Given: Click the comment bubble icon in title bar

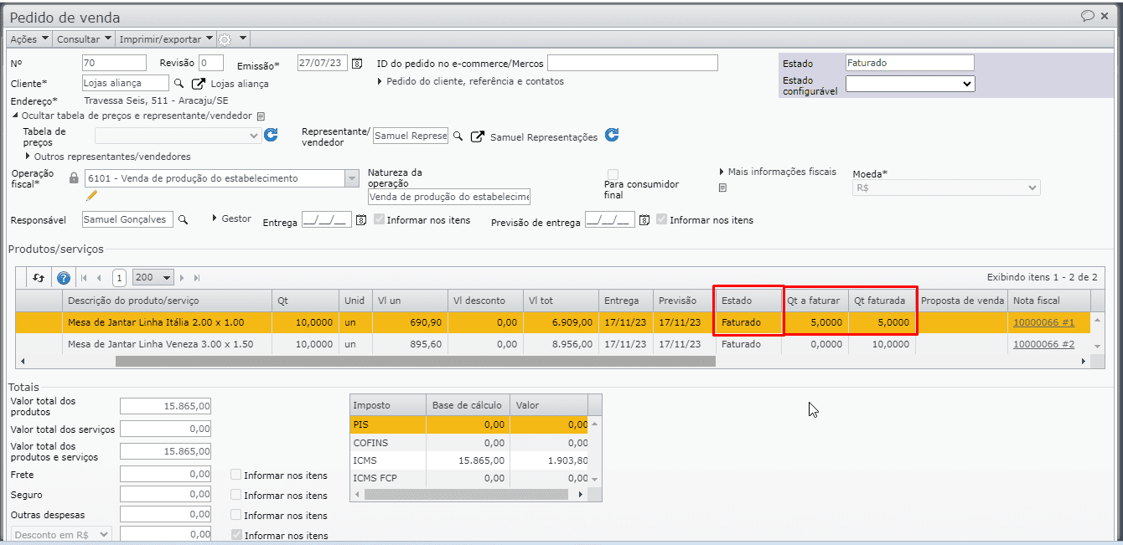Looking at the screenshot, I should pos(1088,16).
